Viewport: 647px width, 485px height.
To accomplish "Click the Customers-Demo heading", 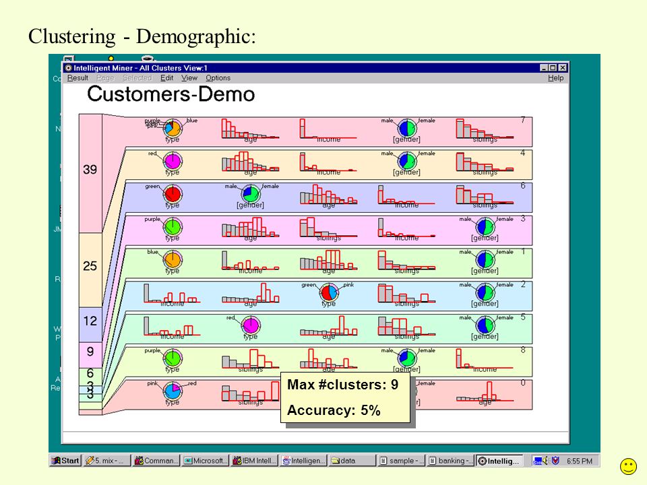I will point(171,94).
